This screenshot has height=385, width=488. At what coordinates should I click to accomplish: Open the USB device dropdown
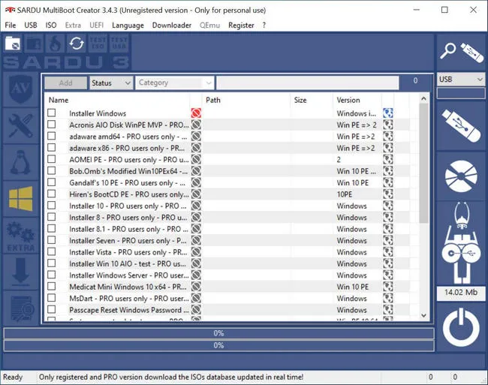461,80
